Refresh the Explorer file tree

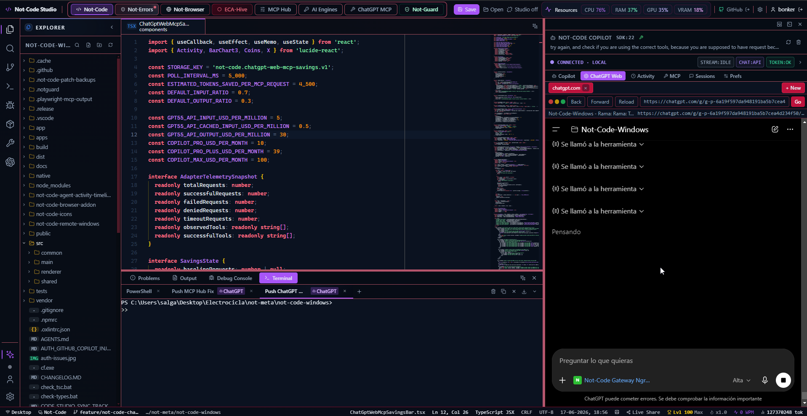(x=111, y=45)
